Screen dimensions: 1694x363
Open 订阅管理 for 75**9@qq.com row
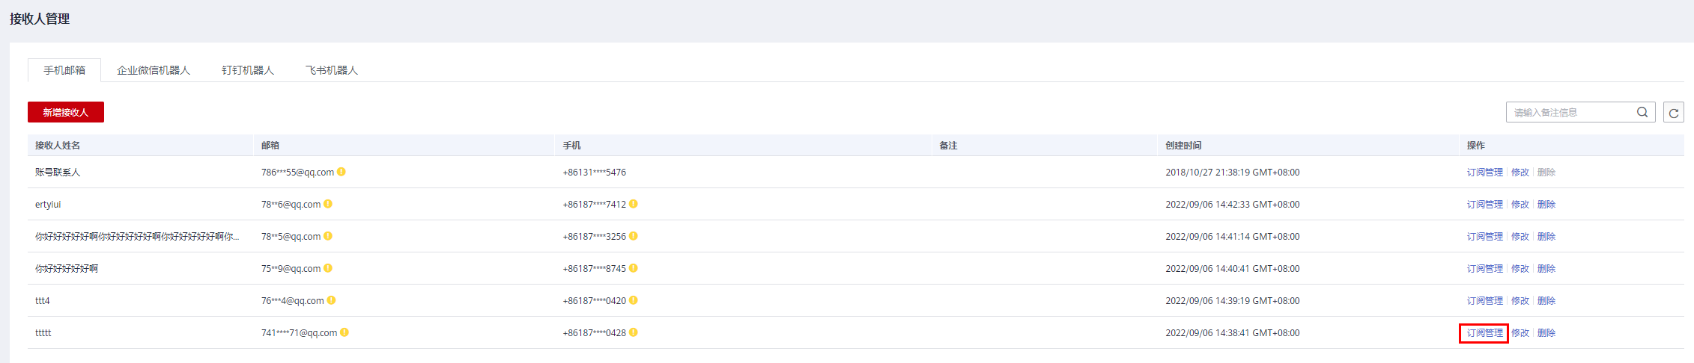(1485, 269)
